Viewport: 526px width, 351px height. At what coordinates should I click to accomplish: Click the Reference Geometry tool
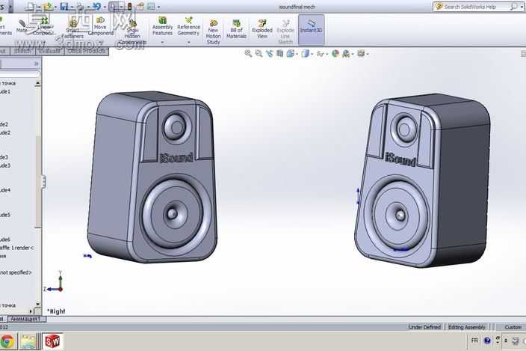tap(188, 26)
